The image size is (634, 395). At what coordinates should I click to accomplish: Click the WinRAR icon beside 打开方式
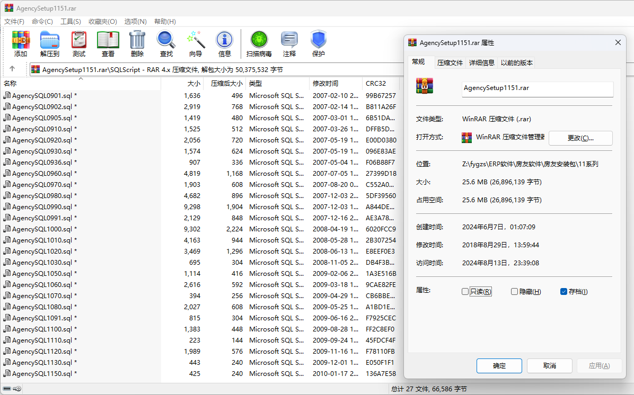tap(466, 138)
